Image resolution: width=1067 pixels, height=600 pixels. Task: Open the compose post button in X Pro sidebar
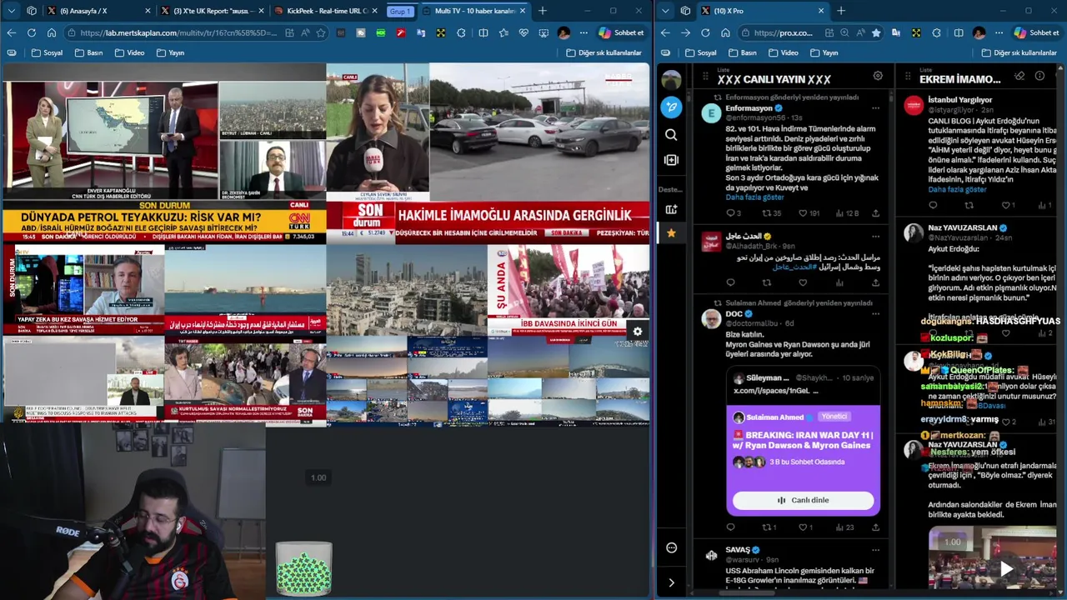pos(671,107)
